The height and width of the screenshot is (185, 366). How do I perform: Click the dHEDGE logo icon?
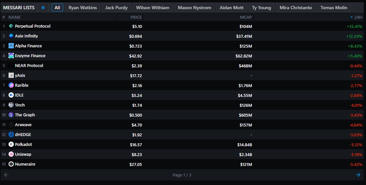pyautogui.click(x=11, y=134)
